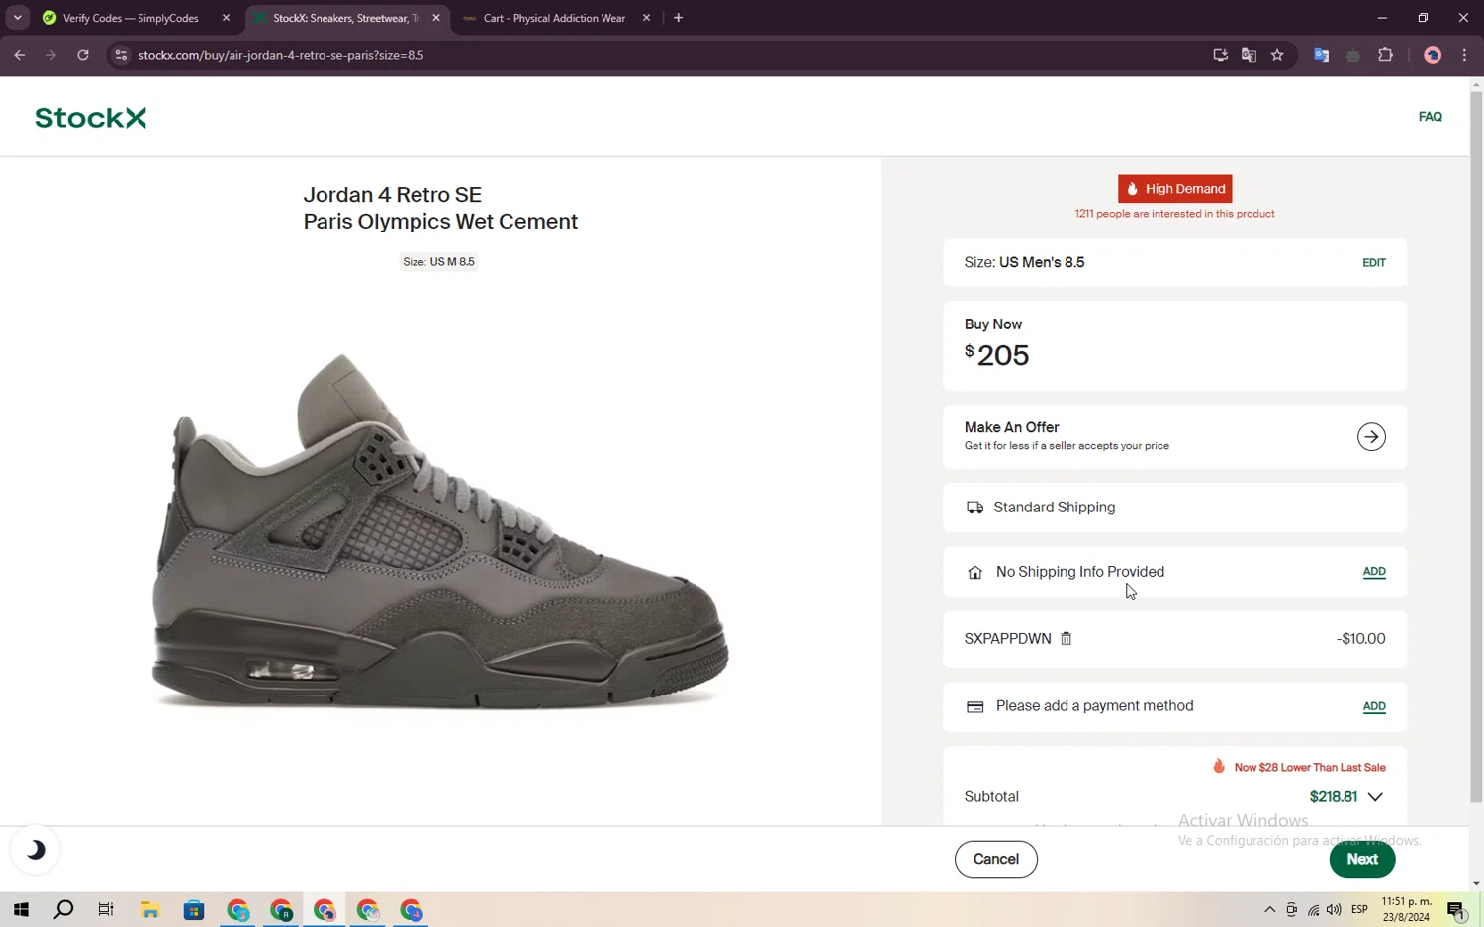Open the taskbar clock and date

tap(1406, 910)
